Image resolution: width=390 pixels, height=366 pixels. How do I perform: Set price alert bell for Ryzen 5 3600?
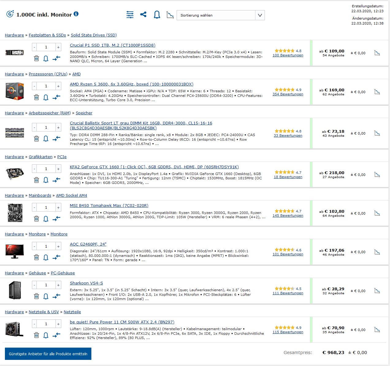(46, 97)
